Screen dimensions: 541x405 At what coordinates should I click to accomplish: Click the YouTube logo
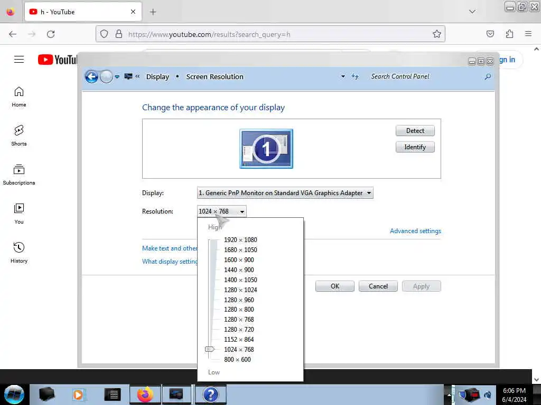click(58, 60)
